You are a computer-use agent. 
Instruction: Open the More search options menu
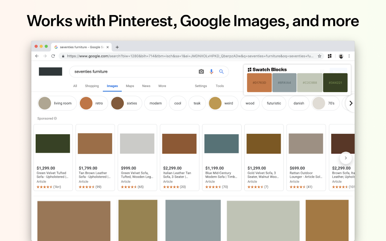[162, 86]
